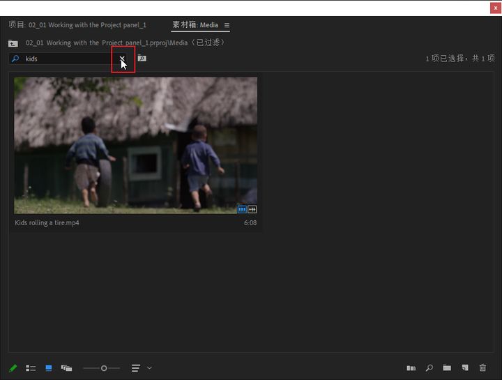Switch to icon view
The image size is (502, 380).
tap(49, 368)
